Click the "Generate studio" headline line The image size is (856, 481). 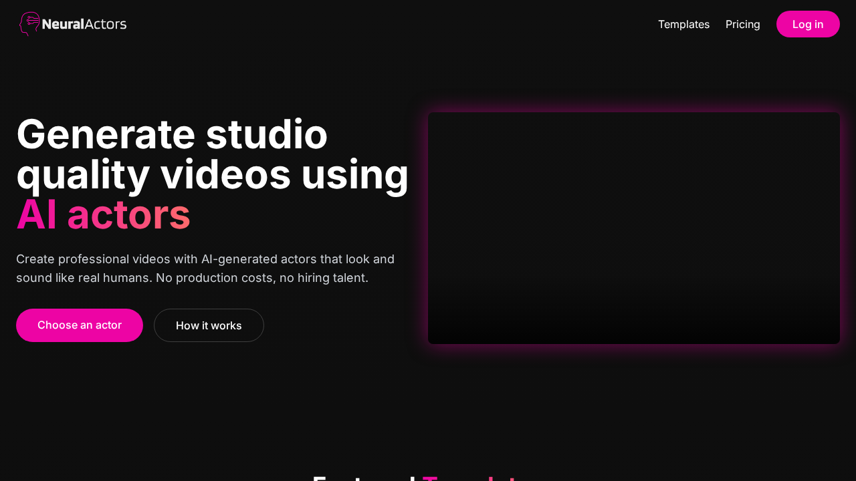coord(172,134)
